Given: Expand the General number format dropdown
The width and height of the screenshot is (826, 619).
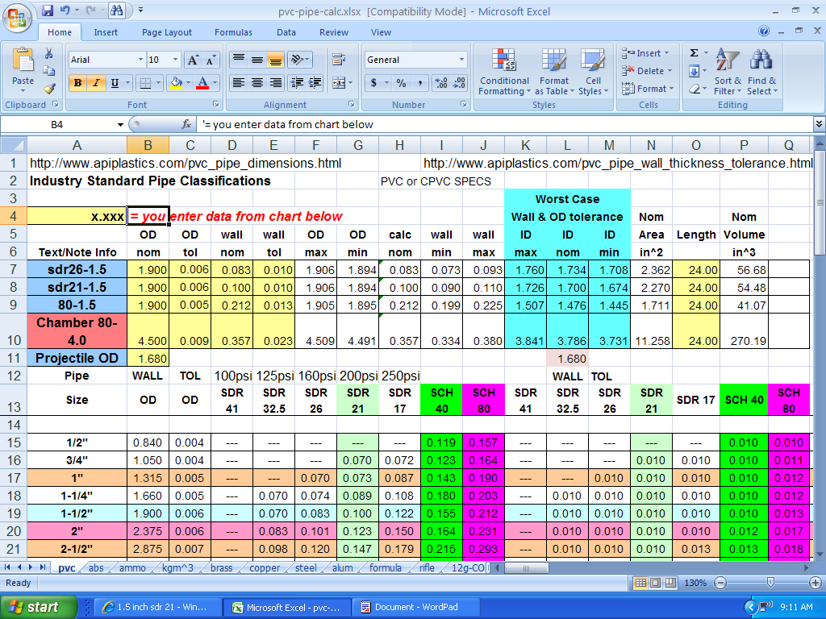Looking at the screenshot, I should 461,60.
